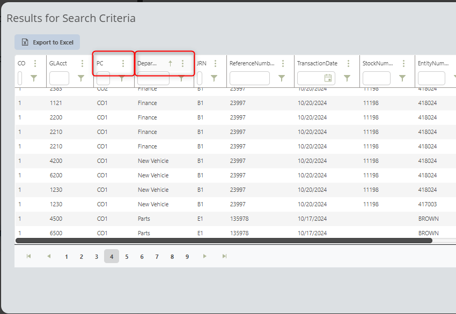The height and width of the screenshot is (314, 456).
Task: Click the GLAcct cell 4500
Action: 56,219
